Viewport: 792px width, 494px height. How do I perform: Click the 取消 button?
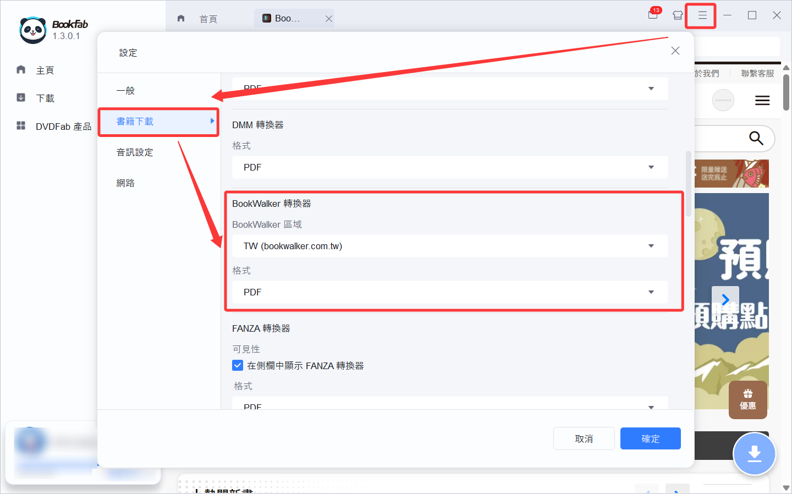coord(584,438)
